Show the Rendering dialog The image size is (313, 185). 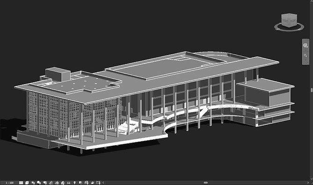pyautogui.click(x=45, y=183)
